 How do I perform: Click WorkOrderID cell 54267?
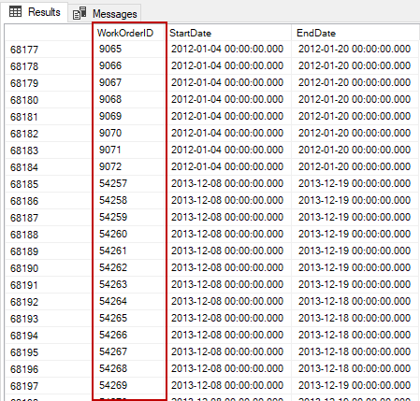(128, 351)
